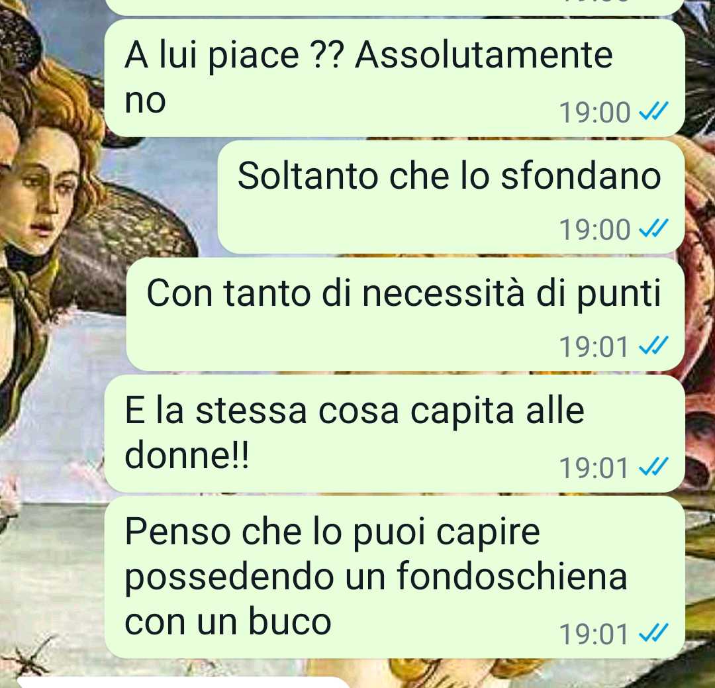This screenshot has width=715, height=688.
Task: Tap the 'Con tanto di necessità di punti' message
Action: [x=406, y=315]
